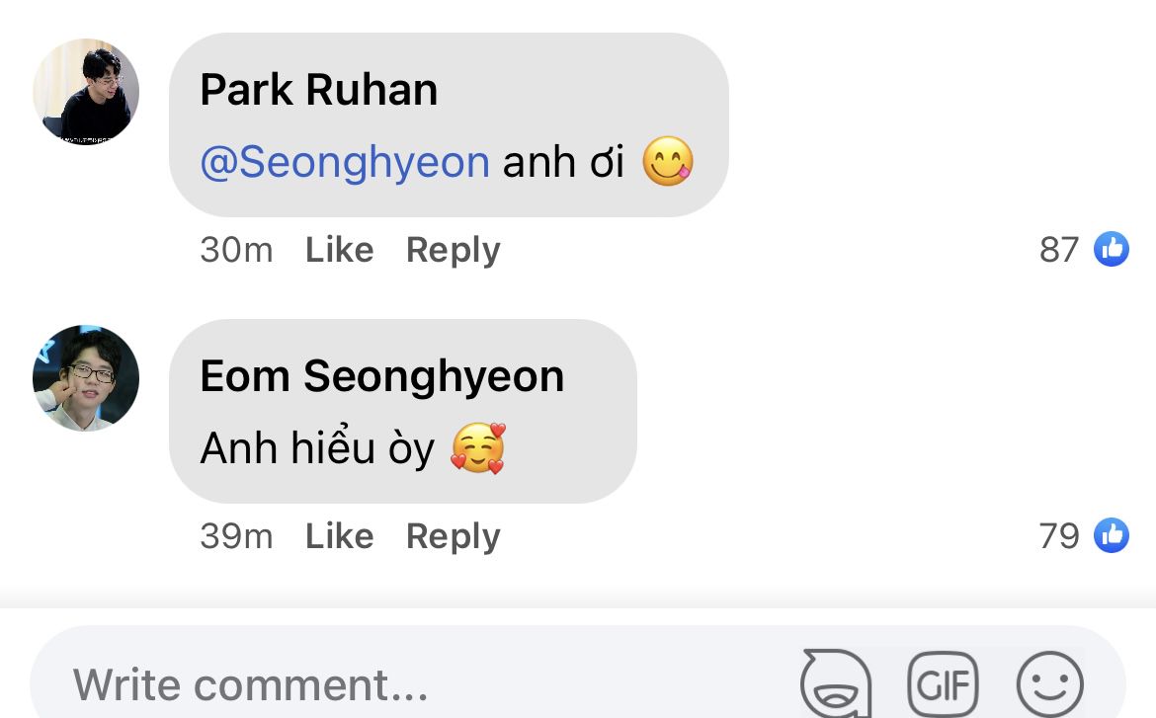Screen dimensions: 1156x718
Task: Click the Eom Seonghyeon name
Action: tap(381, 376)
